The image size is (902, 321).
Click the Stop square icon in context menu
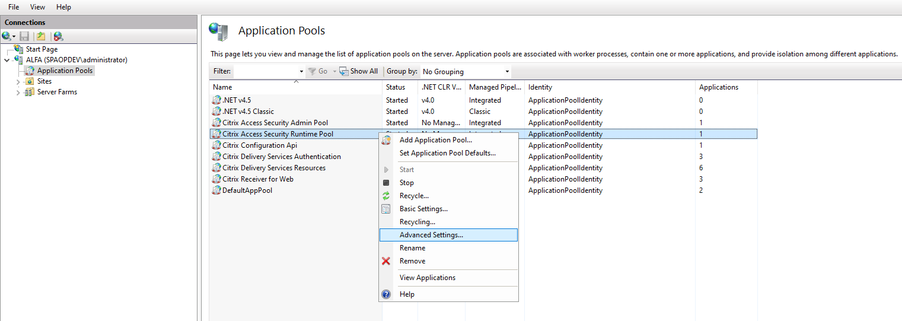click(386, 183)
